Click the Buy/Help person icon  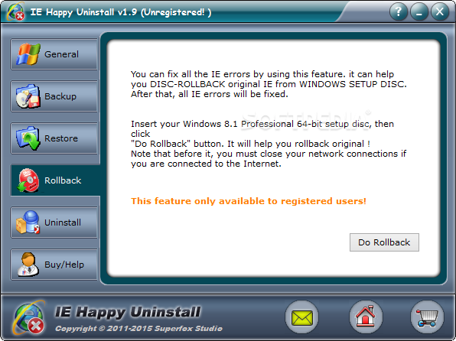(28, 265)
